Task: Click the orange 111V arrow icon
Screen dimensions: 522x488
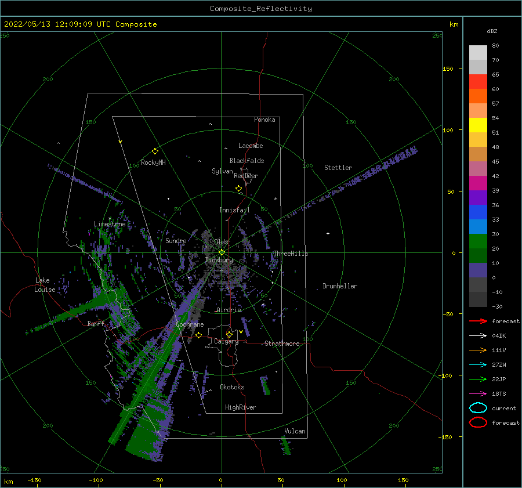Action: [478, 350]
